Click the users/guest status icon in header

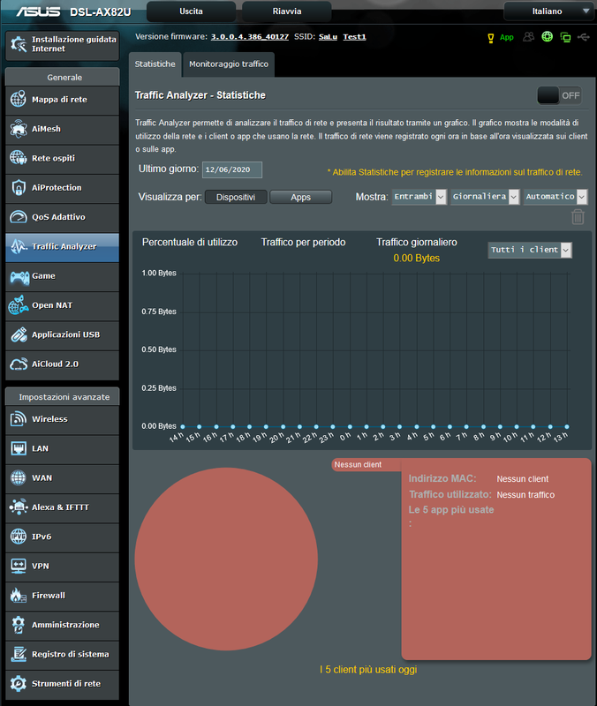click(x=528, y=37)
